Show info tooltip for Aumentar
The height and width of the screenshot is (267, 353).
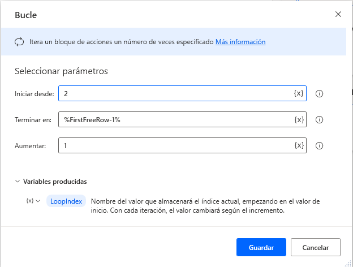pos(319,145)
